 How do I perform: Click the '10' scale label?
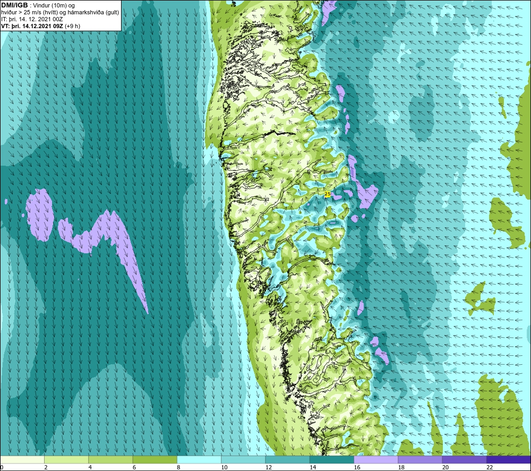pyautogui.click(x=224, y=467)
